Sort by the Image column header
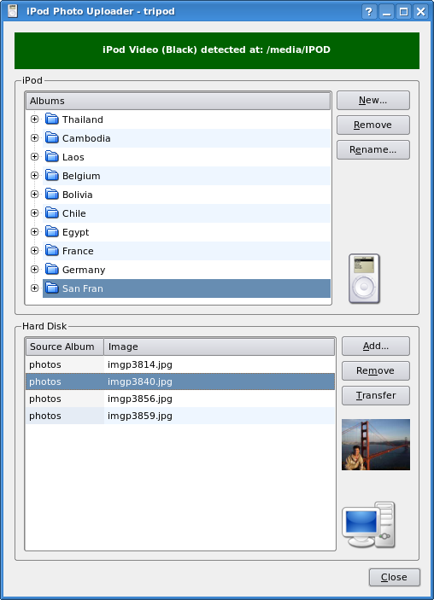The width and height of the screenshot is (434, 600). tap(219, 347)
